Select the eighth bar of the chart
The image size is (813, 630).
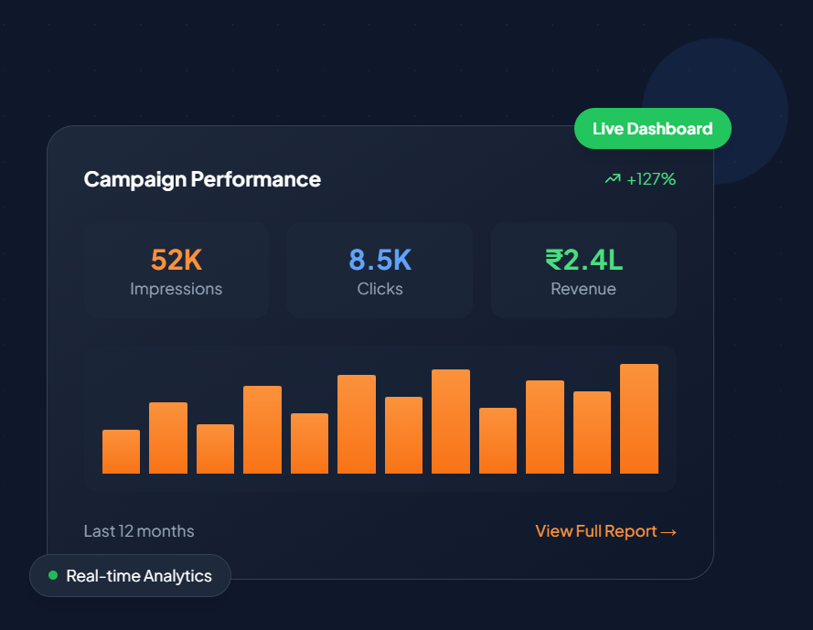coord(451,422)
